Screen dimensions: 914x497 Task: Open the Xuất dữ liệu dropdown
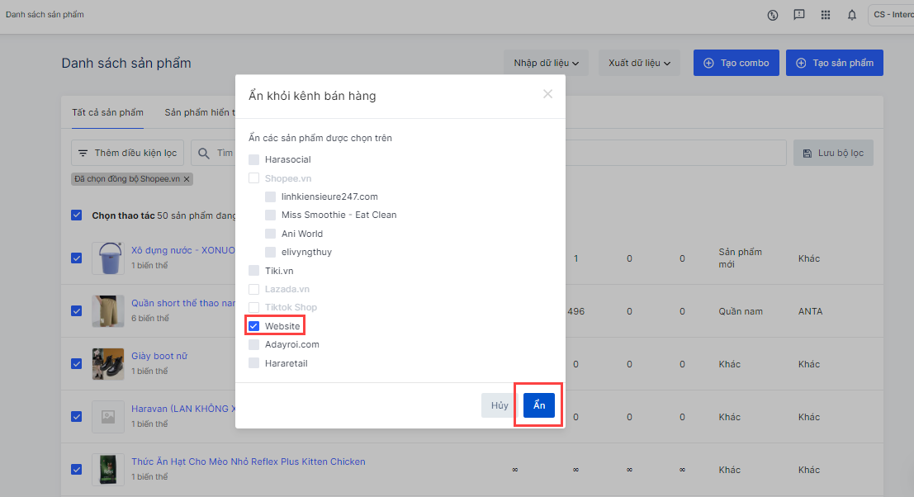pyautogui.click(x=638, y=63)
